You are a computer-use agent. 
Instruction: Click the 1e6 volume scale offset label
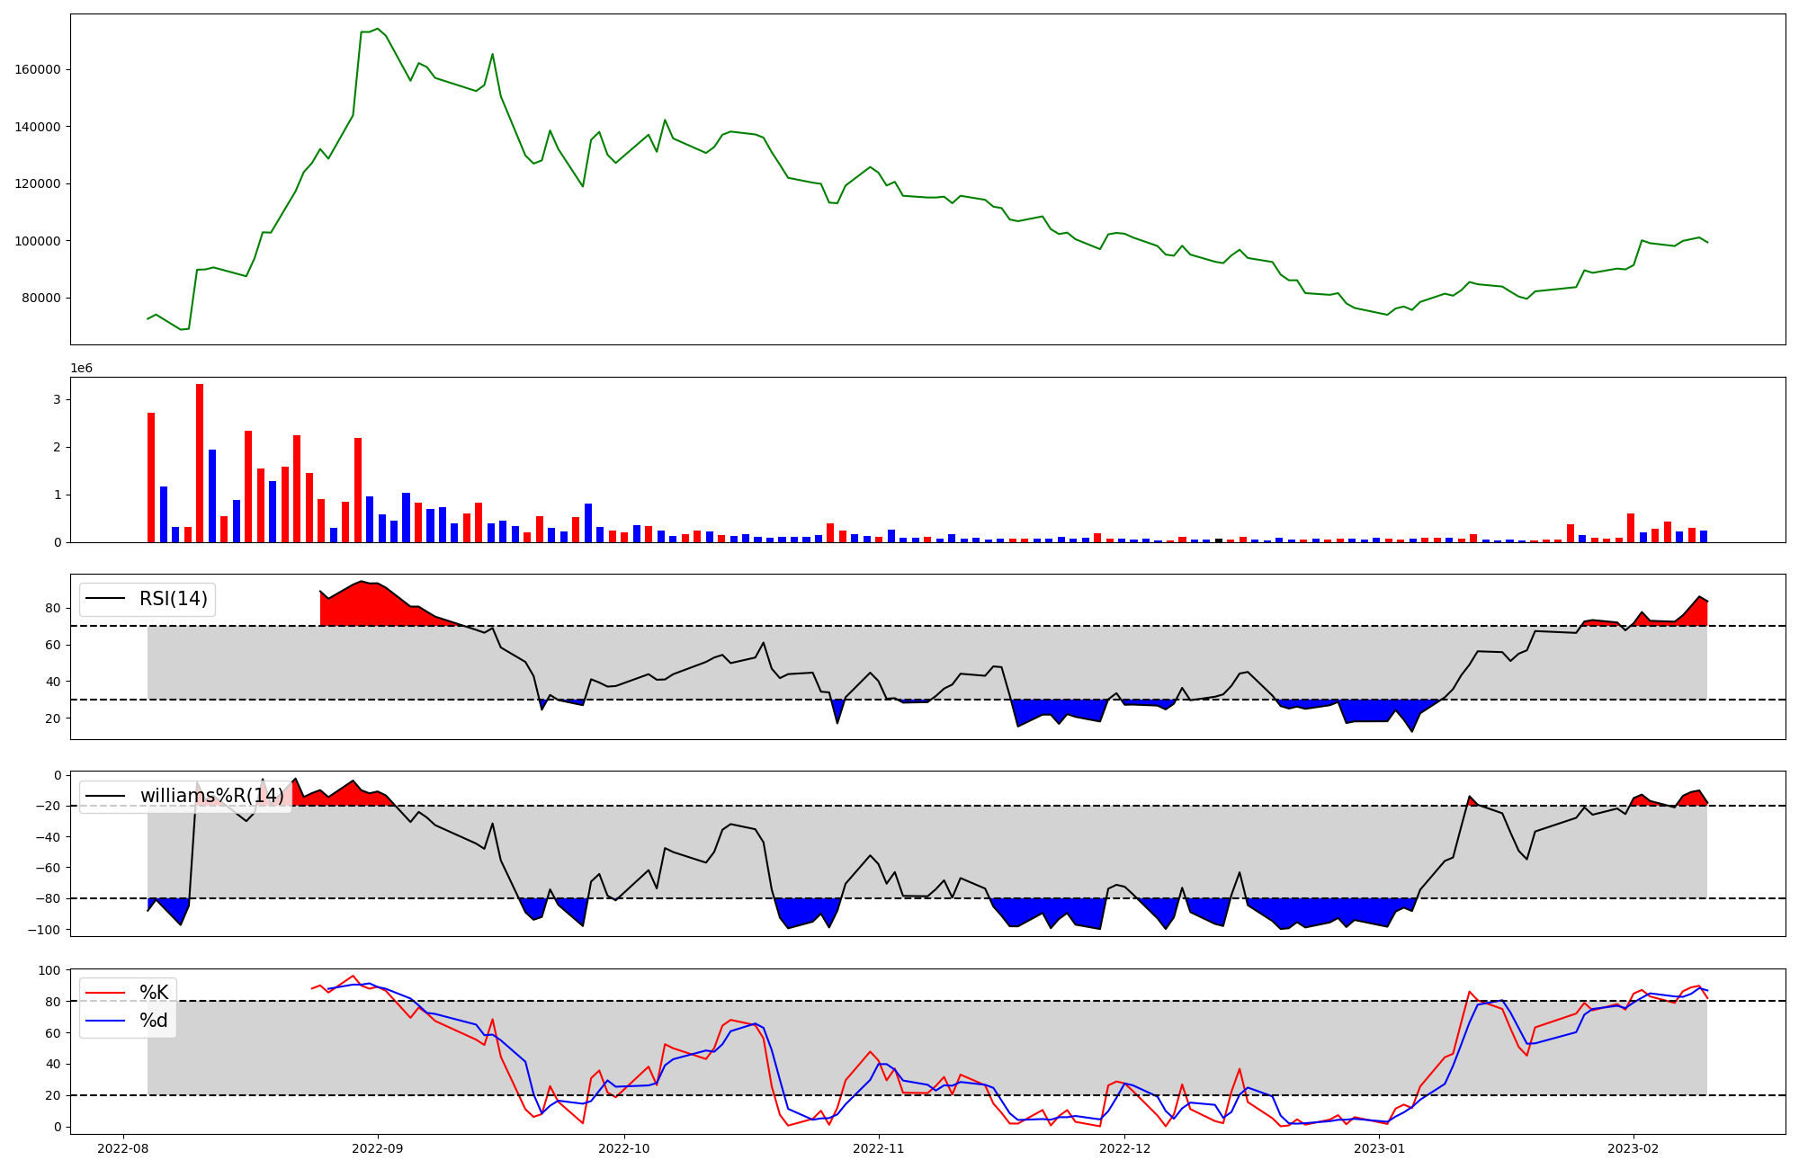click(81, 369)
